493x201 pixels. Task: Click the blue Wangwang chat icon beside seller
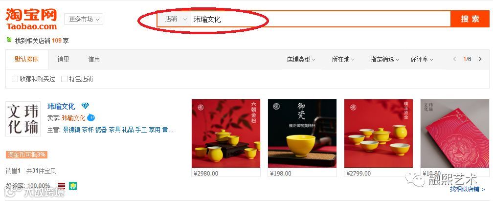coord(91,118)
